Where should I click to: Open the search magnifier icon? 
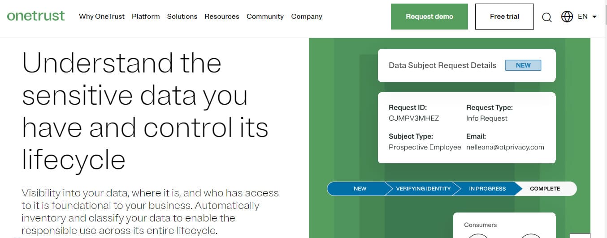[547, 17]
